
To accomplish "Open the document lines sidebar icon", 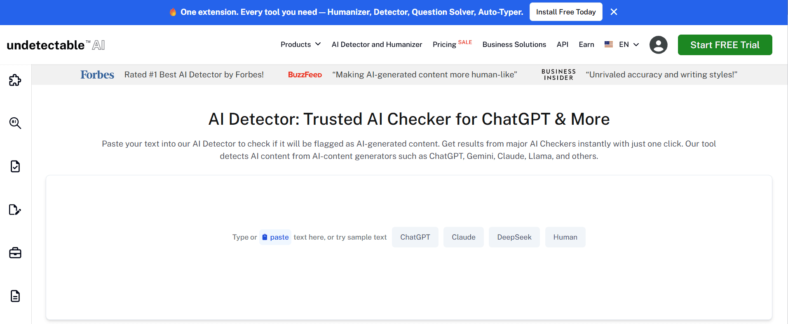I will point(15,296).
